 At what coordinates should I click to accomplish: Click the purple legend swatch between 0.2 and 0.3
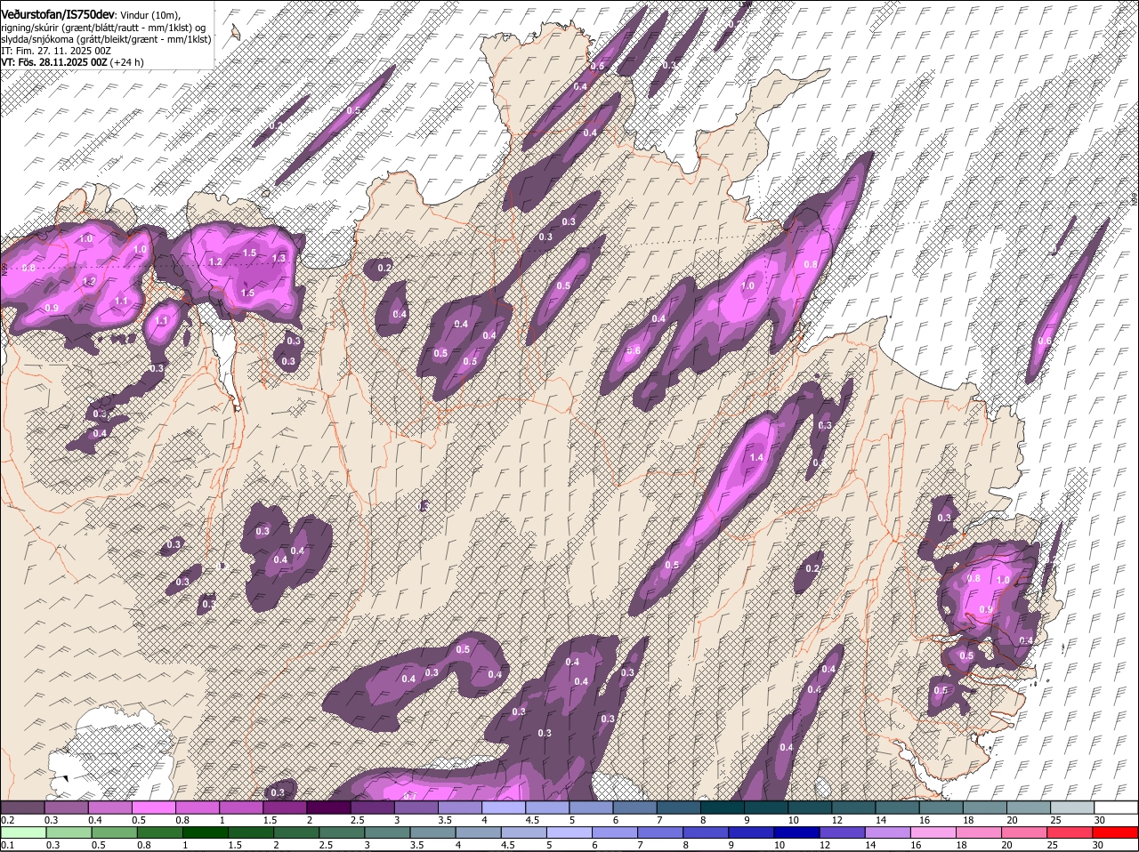pos(22,808)
